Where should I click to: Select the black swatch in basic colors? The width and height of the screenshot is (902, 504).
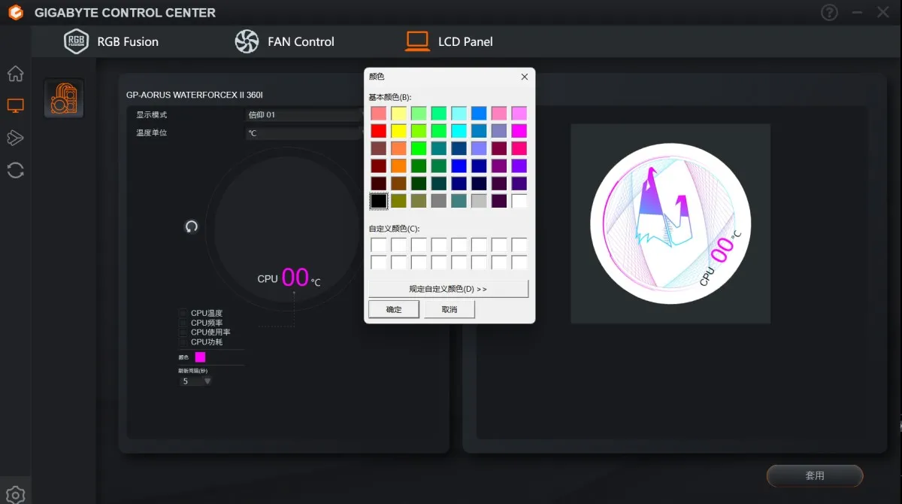pos(378,201)
